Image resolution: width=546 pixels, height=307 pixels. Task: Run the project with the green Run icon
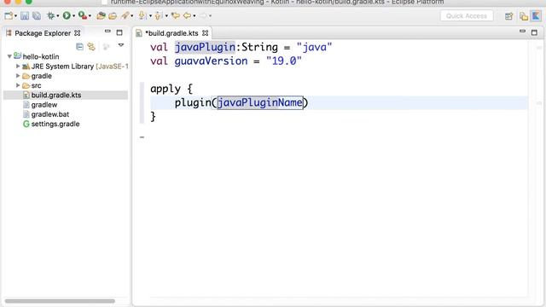tap(67, 15)
